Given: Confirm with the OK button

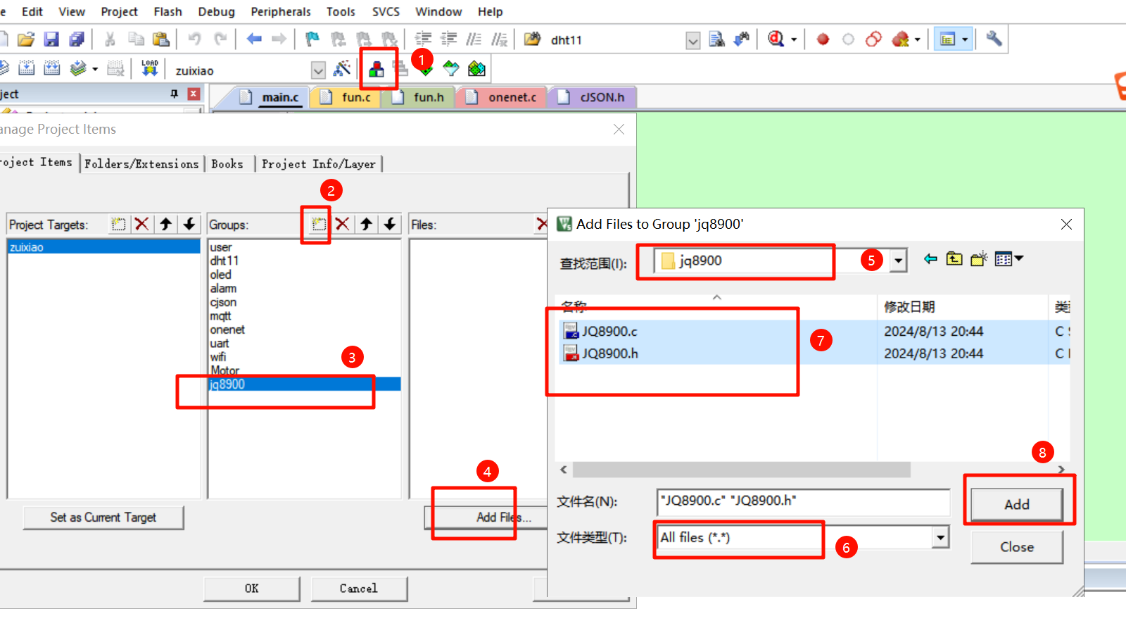Looking at the screenshot, I should [x=252, y=589].
